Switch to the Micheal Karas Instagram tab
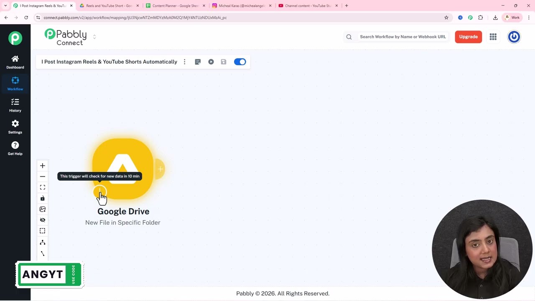Screen dimensions: 535x301 point(242,6)
